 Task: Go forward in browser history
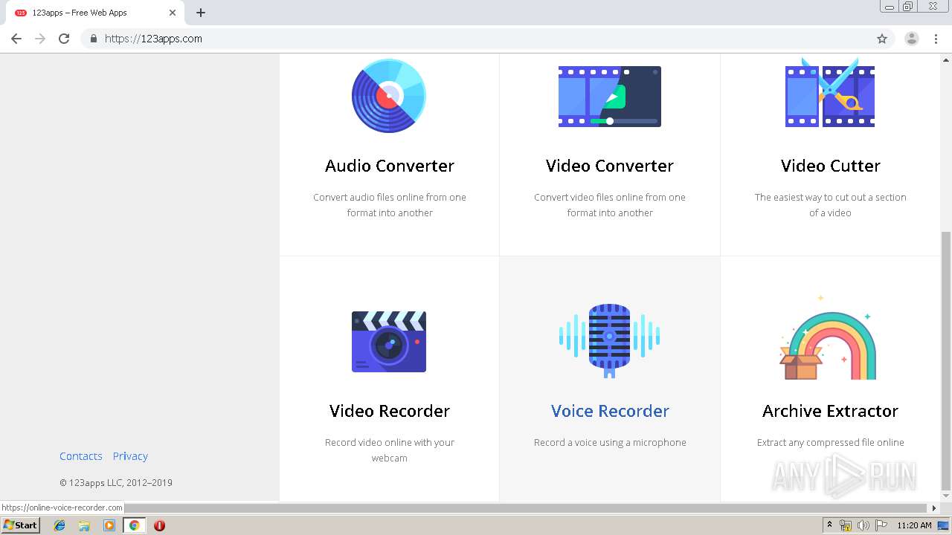point(40,39)
